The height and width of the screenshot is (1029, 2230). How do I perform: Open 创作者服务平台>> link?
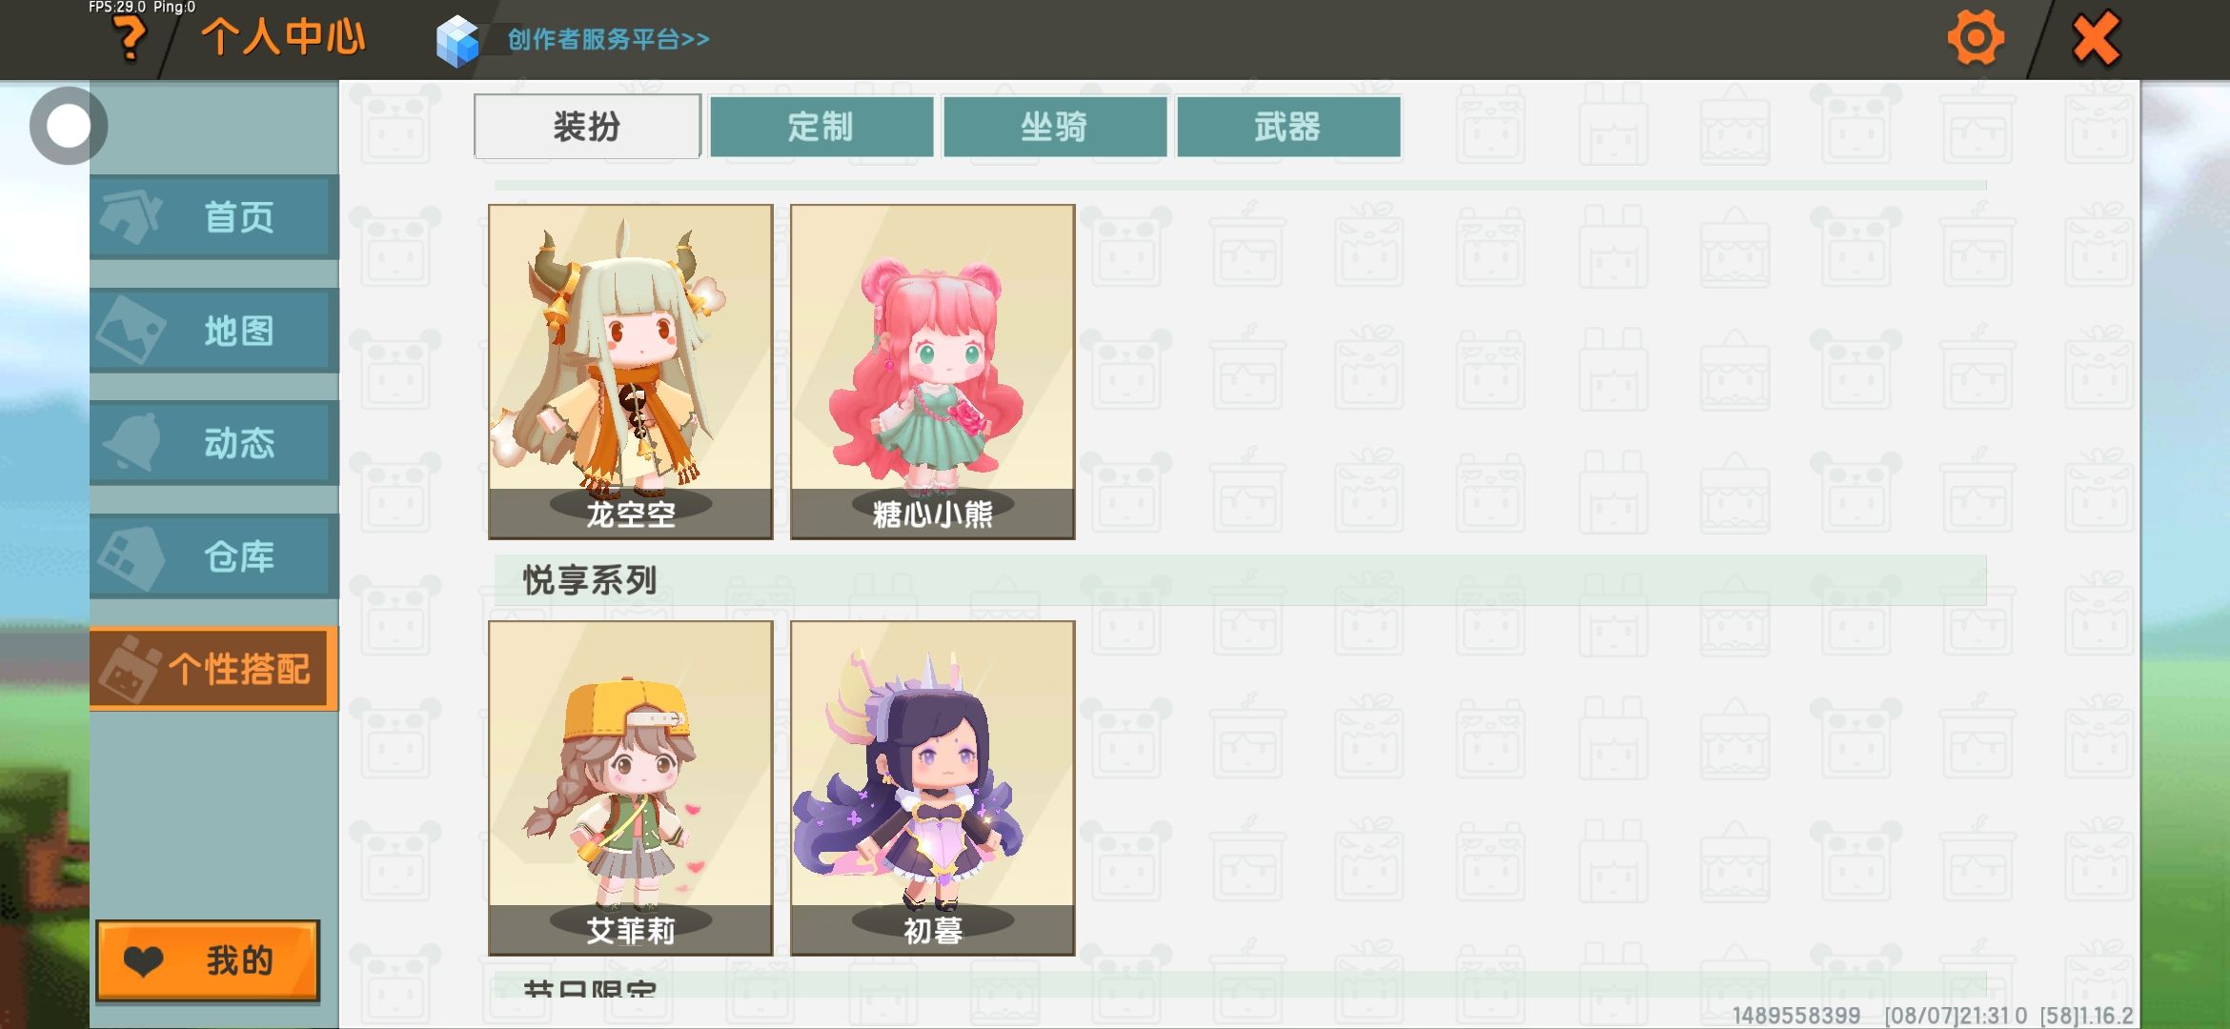click(x=608, y=39)
